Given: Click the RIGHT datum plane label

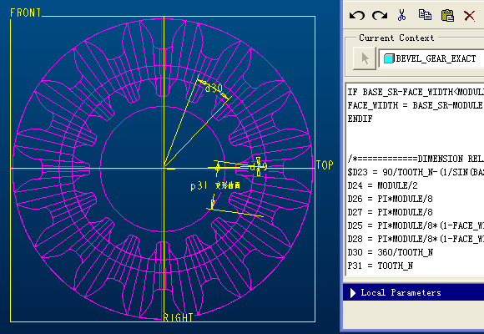Looking at the screenshot, I should (x=178, y=317).
